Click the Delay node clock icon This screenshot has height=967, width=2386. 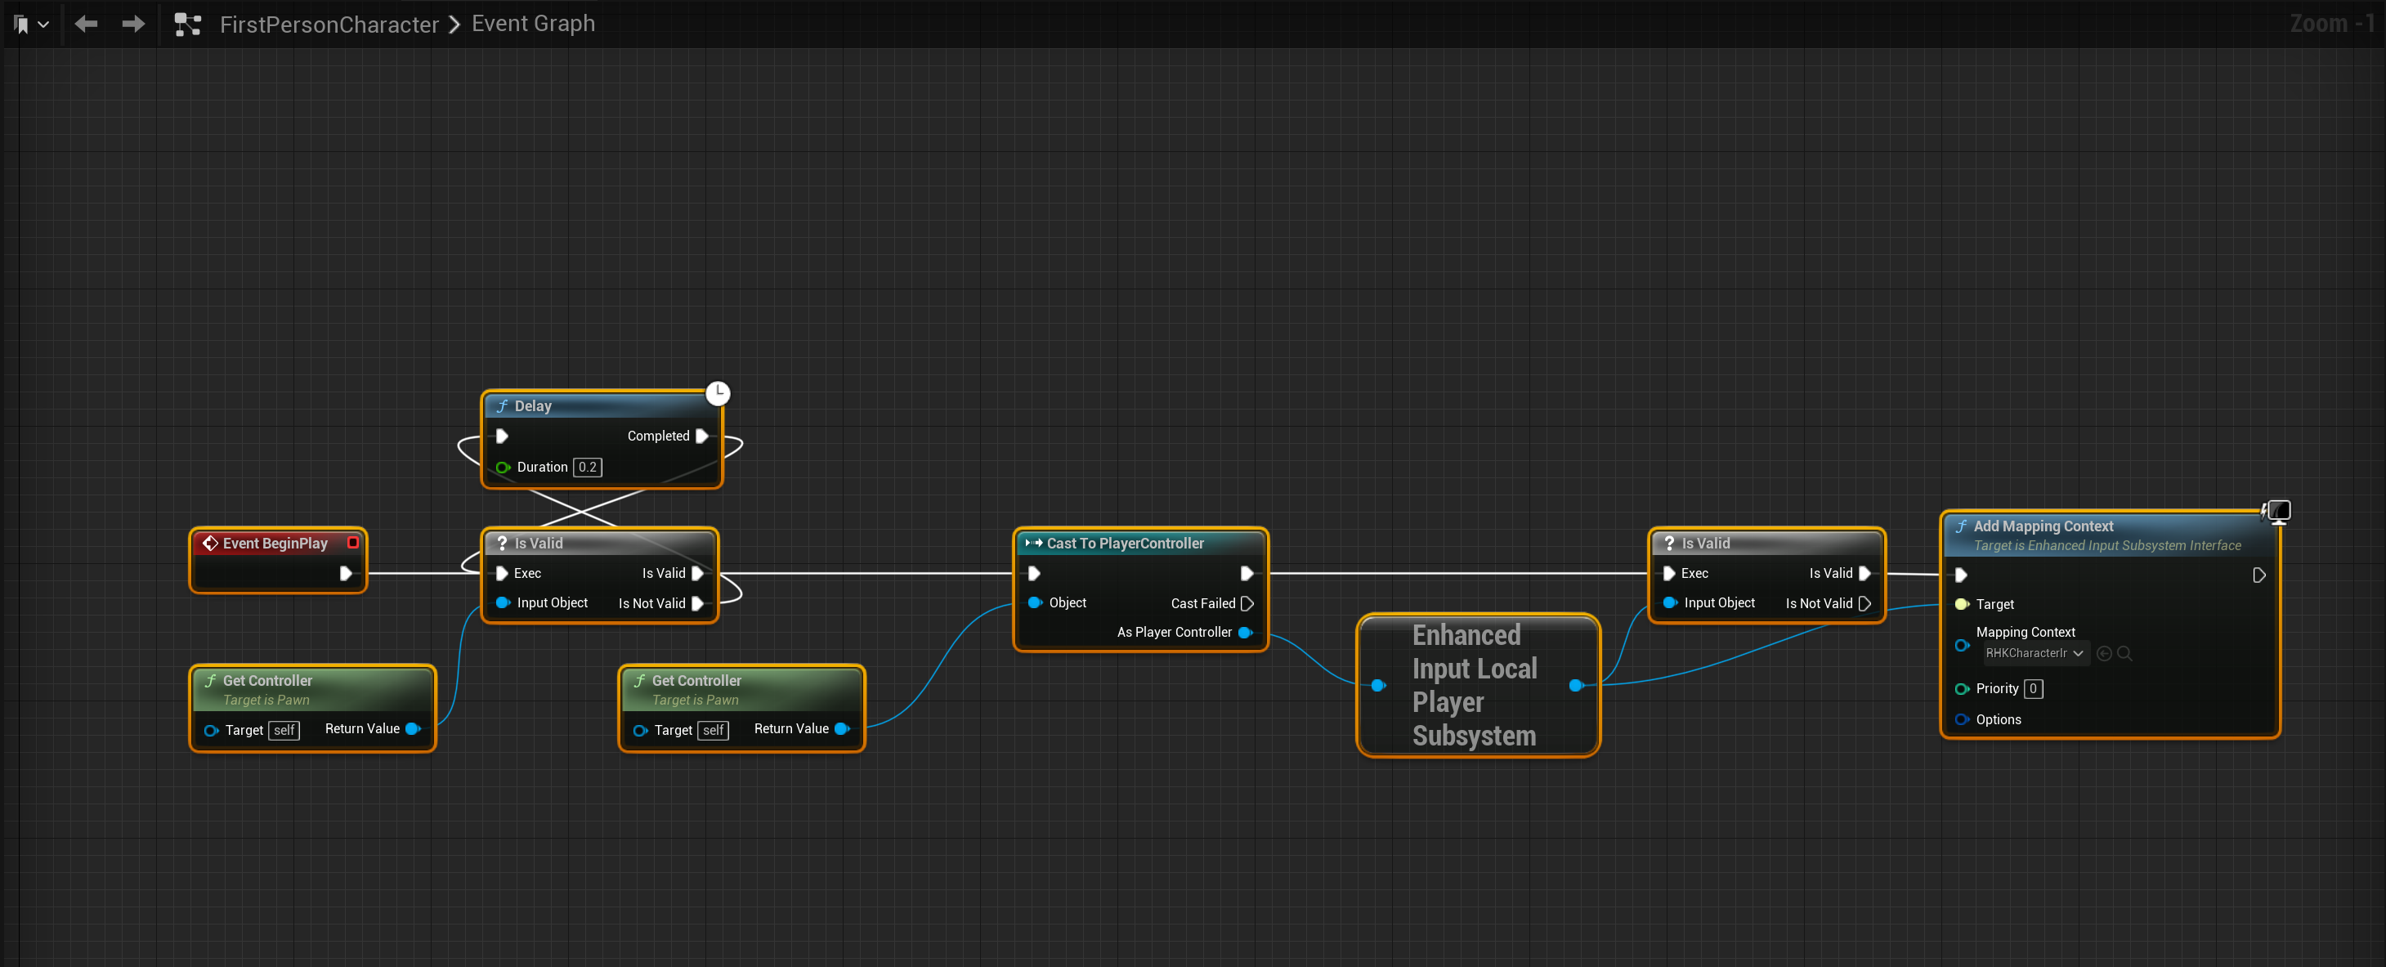click(718, 392)
